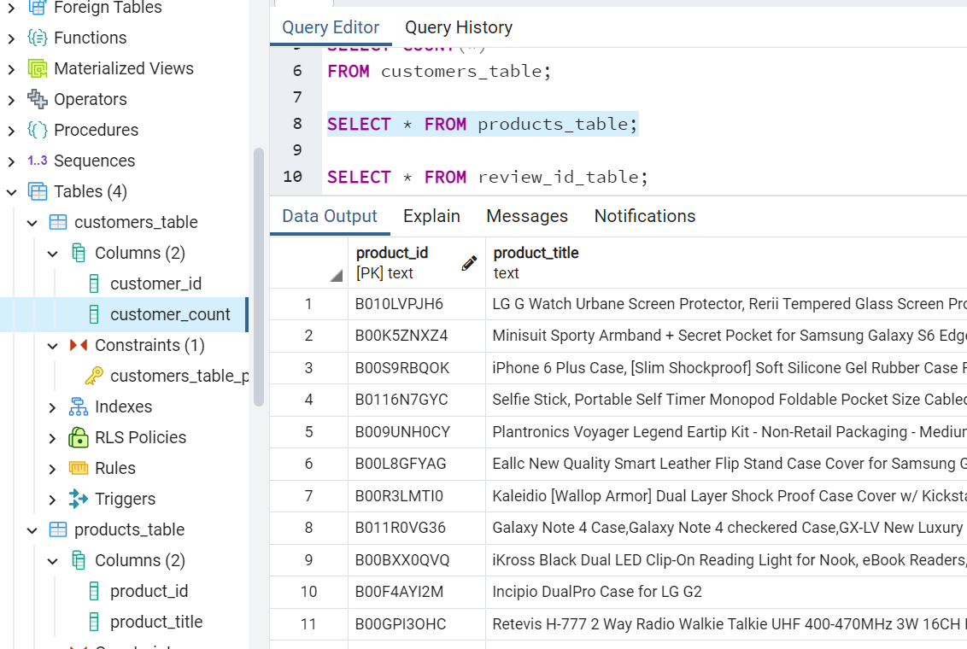
Task: Click the Operators icon in tree
Action: 38,99
